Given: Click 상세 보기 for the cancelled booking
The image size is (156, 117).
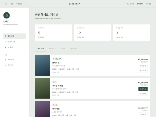Looking at the screenshot, I should pos(143,114).
